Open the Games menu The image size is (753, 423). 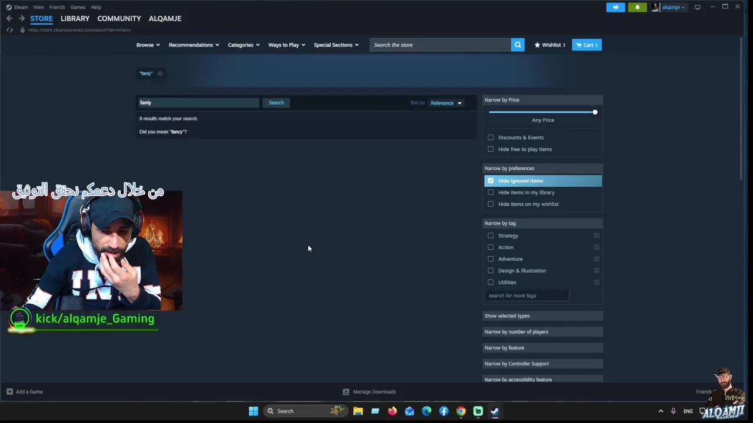tap(78, 7)
